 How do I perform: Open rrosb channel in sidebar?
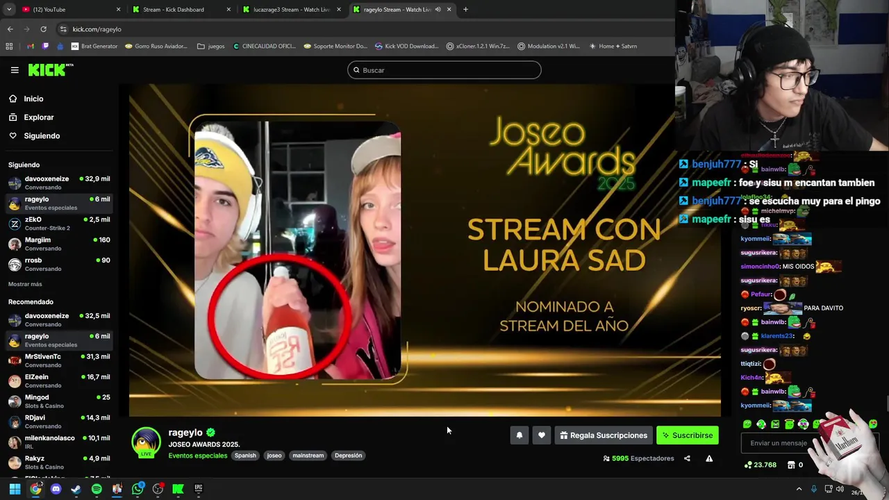point(59,265)
